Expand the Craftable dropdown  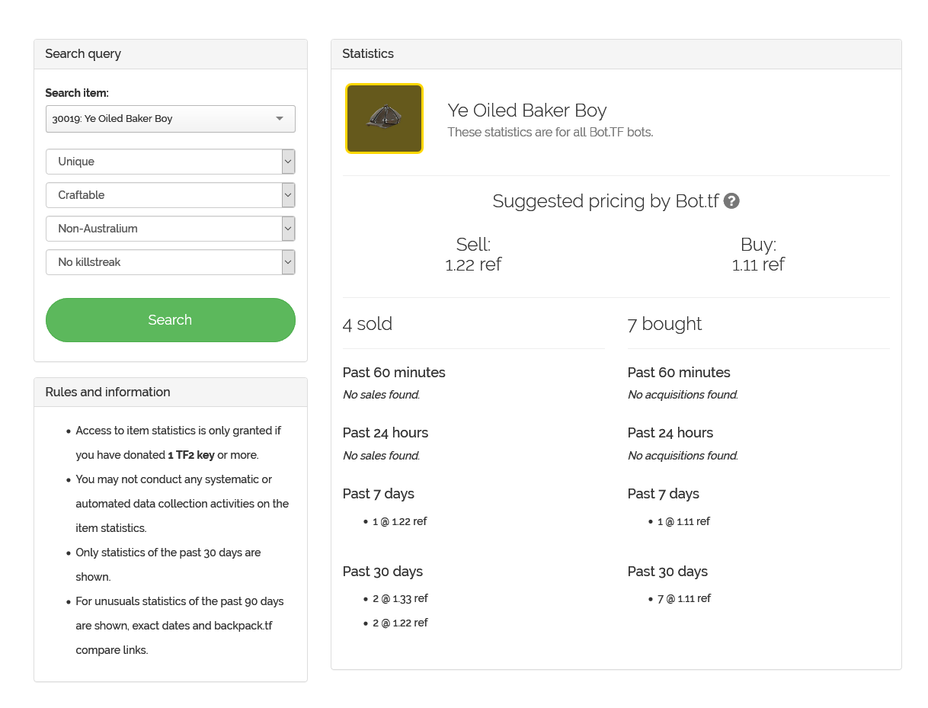coord(170,195)
